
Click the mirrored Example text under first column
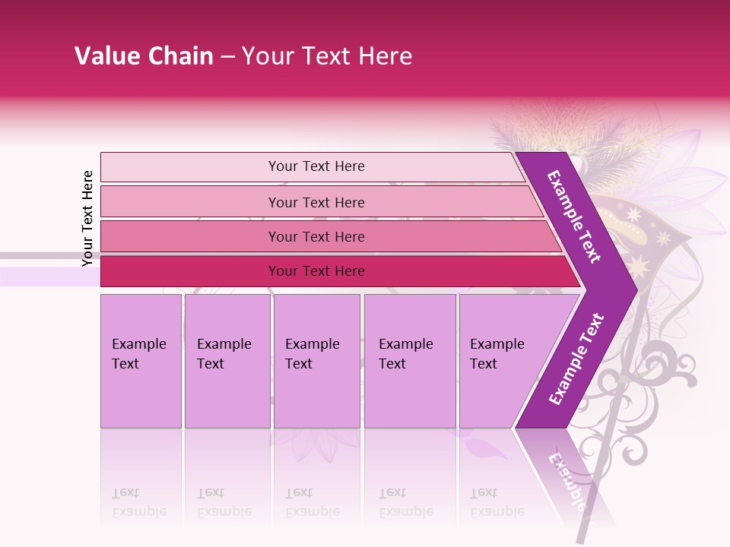(x=139, y=502)
